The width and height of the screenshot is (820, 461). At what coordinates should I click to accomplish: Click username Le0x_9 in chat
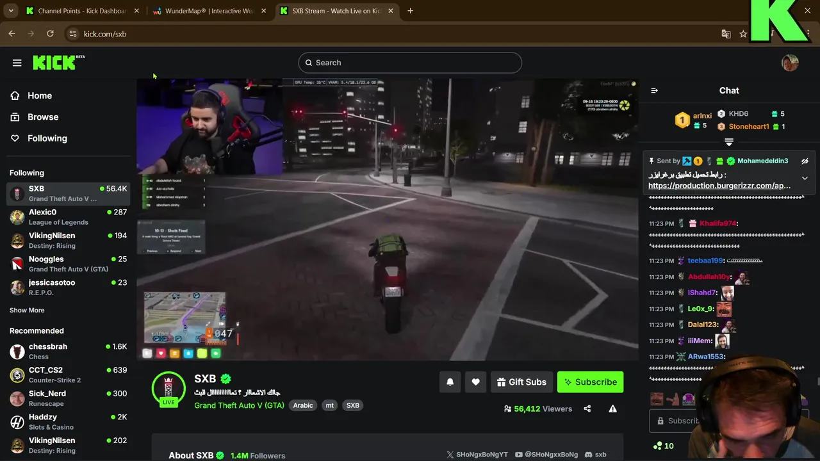(700, 309)
